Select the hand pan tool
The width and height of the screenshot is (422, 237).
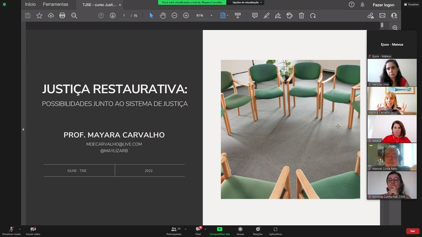pyautogui.click(x=163, y=16)
